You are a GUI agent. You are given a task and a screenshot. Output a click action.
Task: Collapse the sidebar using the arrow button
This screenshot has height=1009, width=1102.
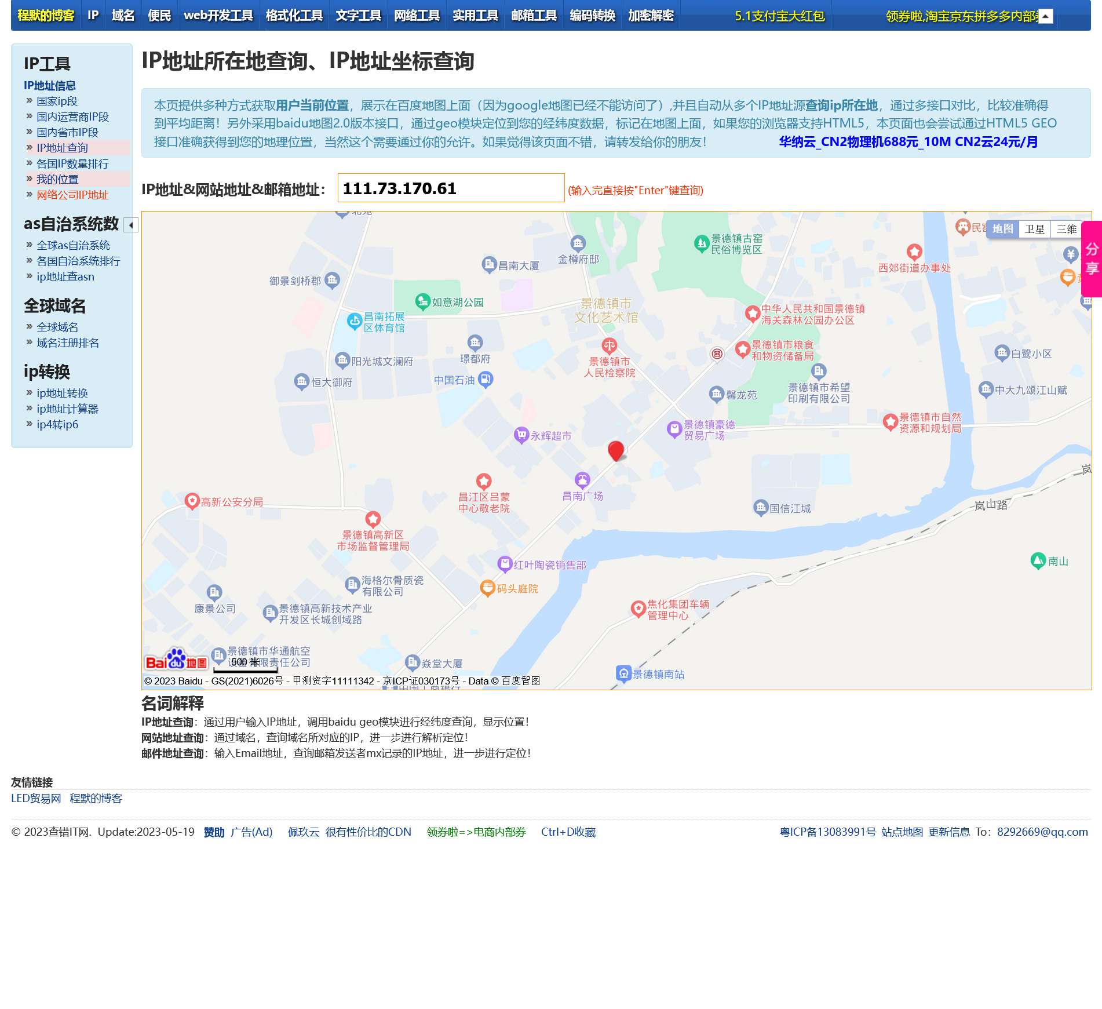pyautogui.click(x=132, y=225)
